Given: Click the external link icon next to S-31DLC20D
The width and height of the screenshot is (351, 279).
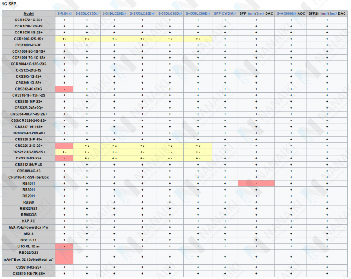Looking at the screenshot, I should [124, 14].
